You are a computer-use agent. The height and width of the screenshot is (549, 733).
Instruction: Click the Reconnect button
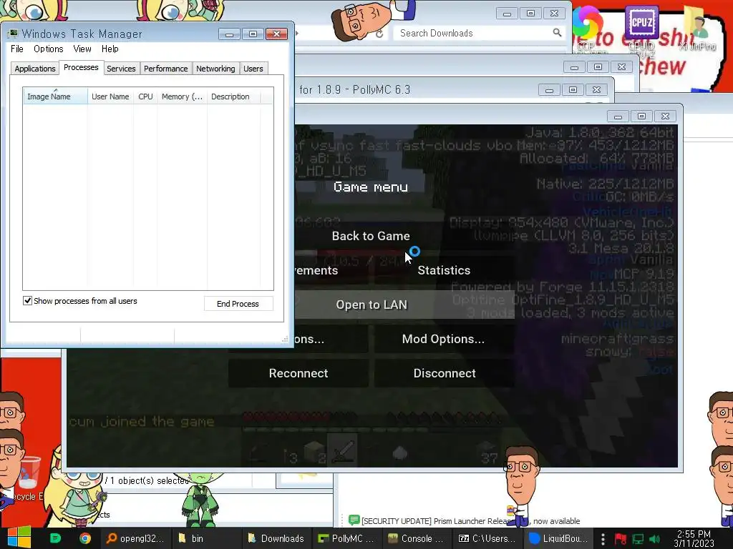click(x=298, y=373)
